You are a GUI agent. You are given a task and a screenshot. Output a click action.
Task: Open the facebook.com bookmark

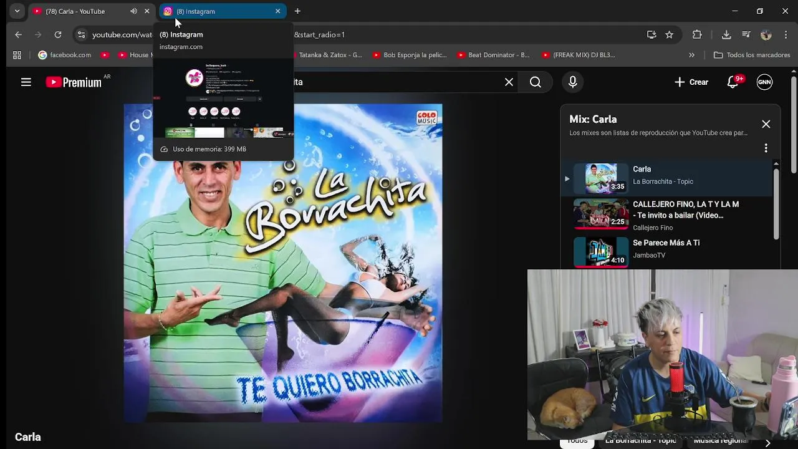[64, 55]
